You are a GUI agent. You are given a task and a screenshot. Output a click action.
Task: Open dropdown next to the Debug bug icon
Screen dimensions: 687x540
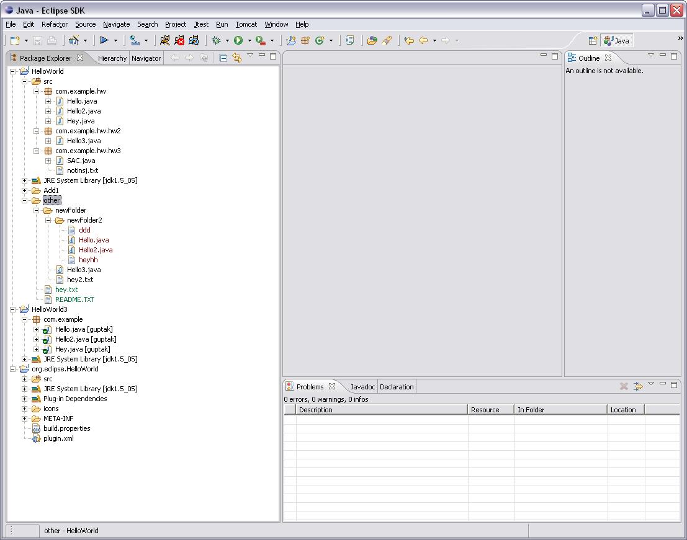[227, 41]
